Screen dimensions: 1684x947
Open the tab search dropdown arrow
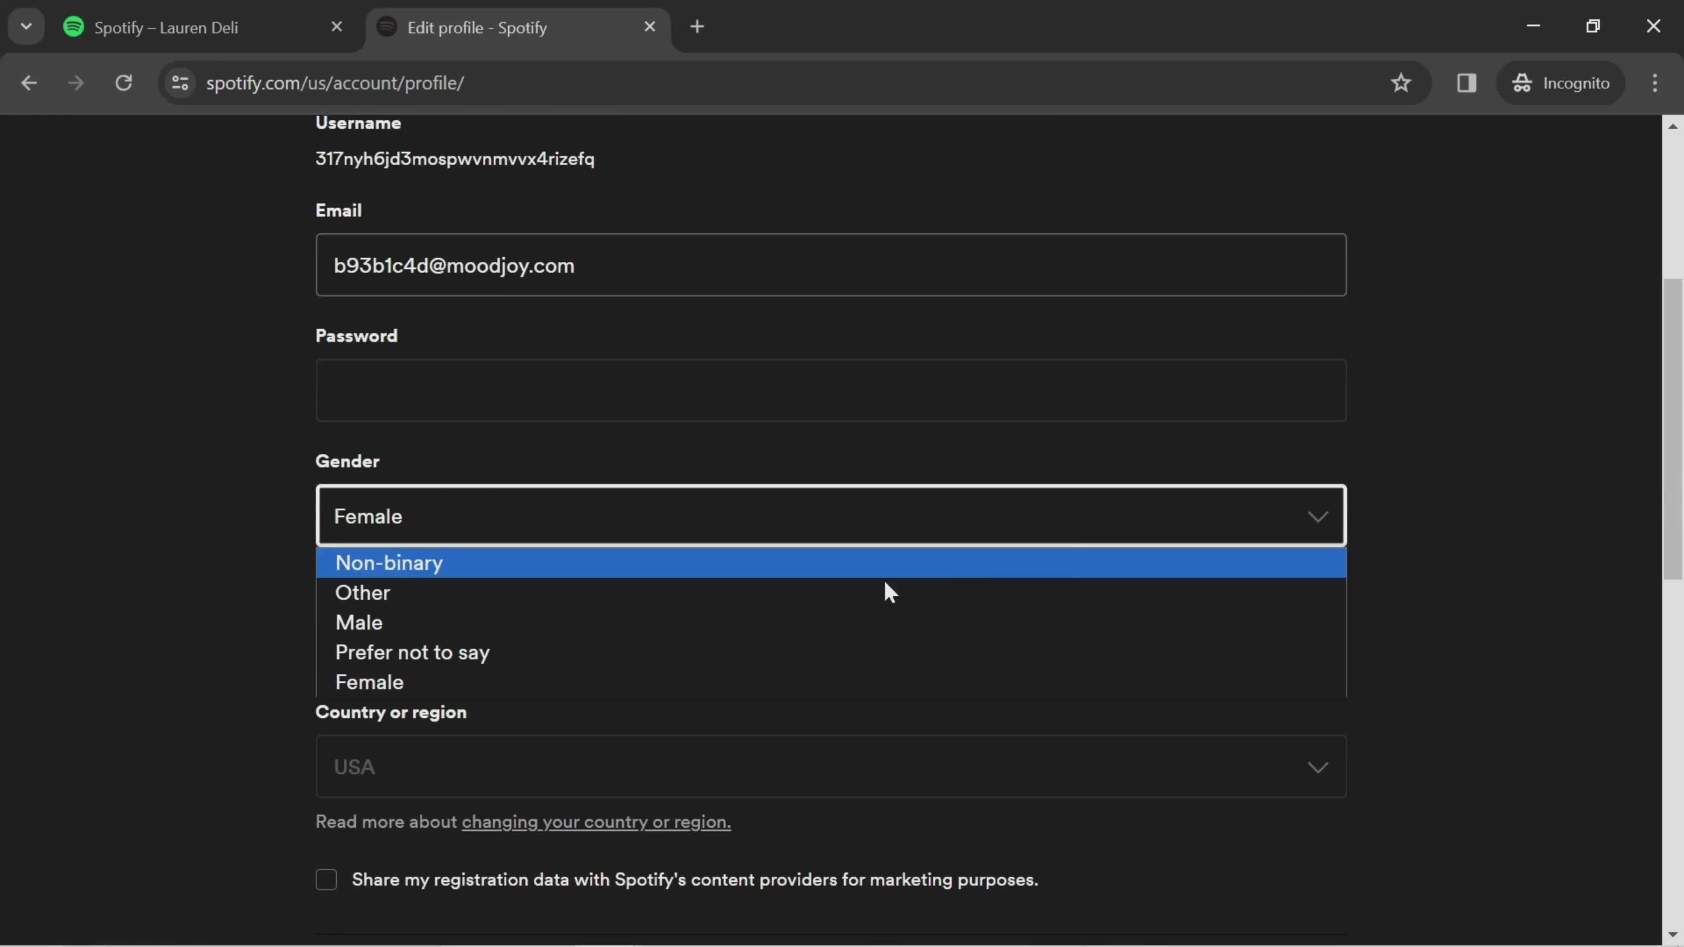tap(26, 27)
